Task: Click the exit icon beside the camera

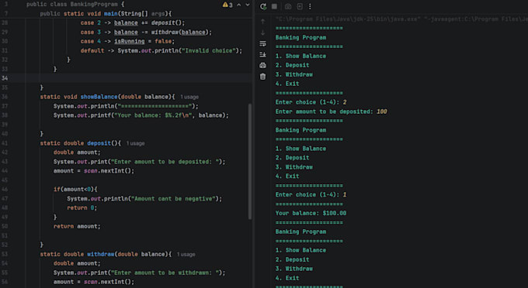Action: tap(300, 6)
